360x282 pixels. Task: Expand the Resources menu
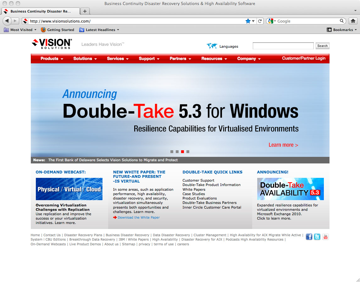click(214, 59)
